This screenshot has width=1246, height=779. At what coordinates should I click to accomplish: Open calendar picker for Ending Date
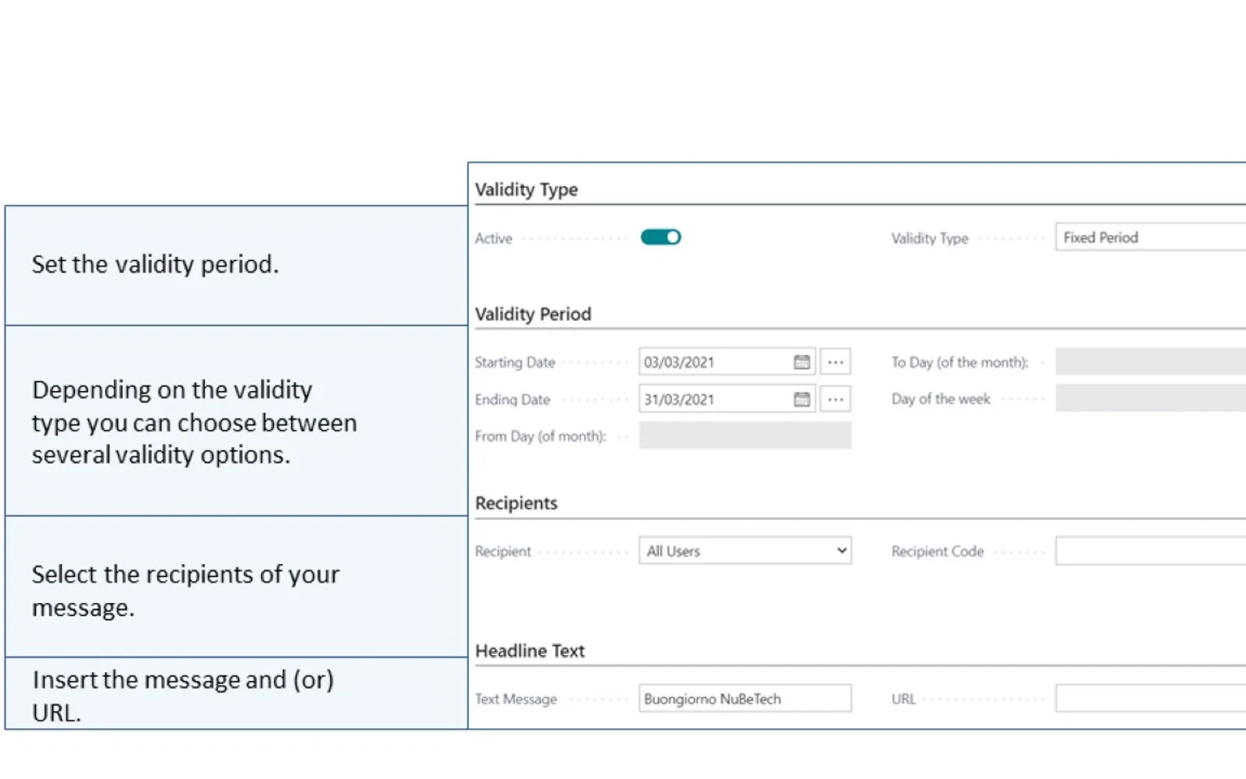pyautogui.click(x=801, y=400)
